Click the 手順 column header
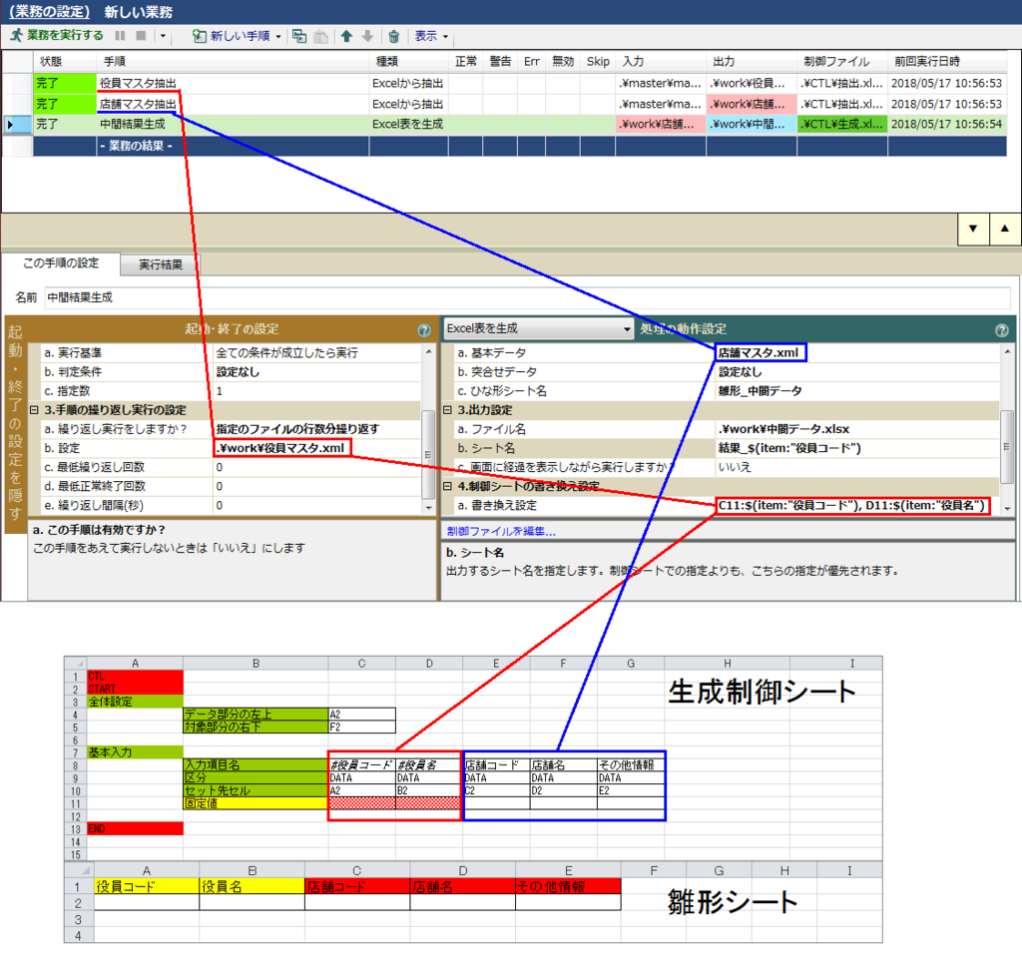This screenshot has width=1022, height=976. (x=234, y=61)
